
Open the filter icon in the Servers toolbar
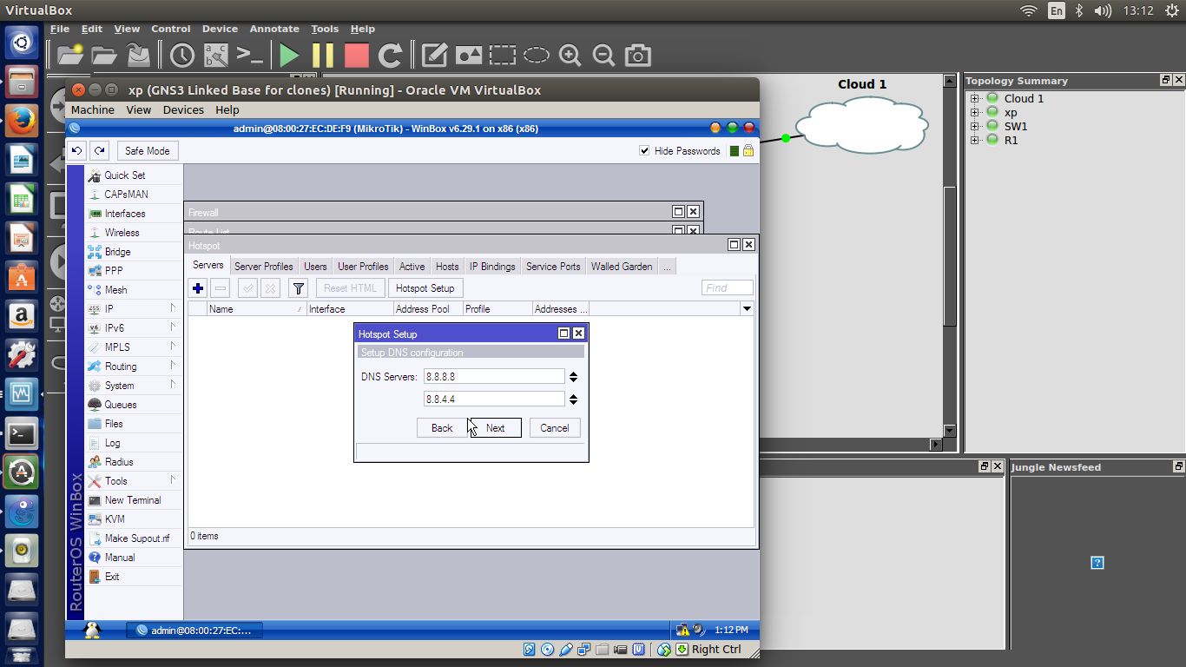[298, 287]
